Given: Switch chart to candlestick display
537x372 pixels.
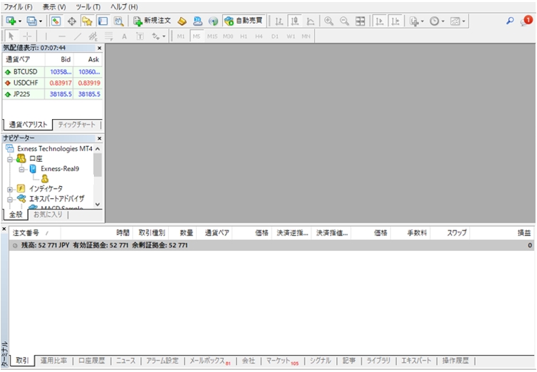Looking at the screenshot, I should [294, 21].
